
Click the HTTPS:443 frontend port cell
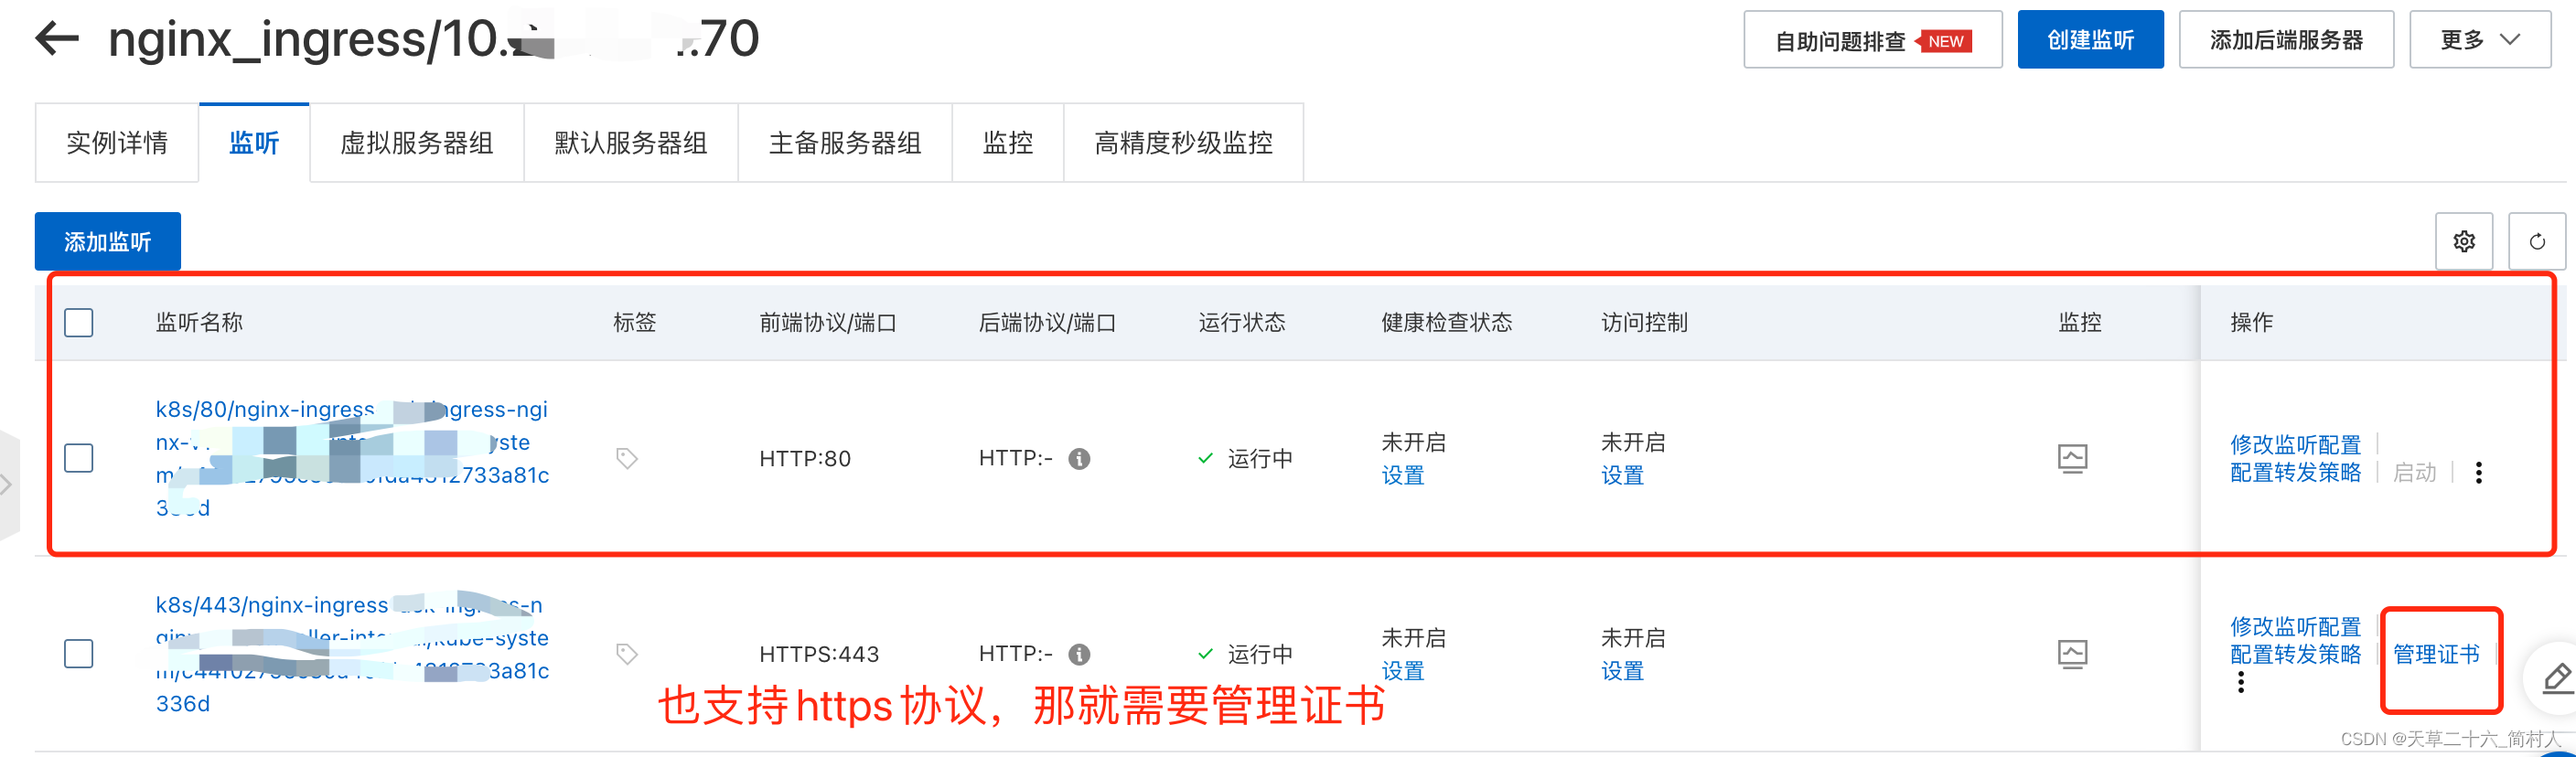pyautogui.click(x=819, y=654)
